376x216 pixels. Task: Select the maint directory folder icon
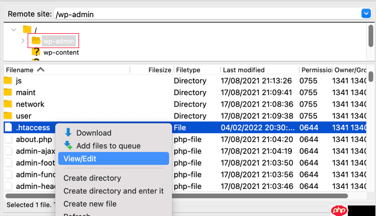coord(8,92)
